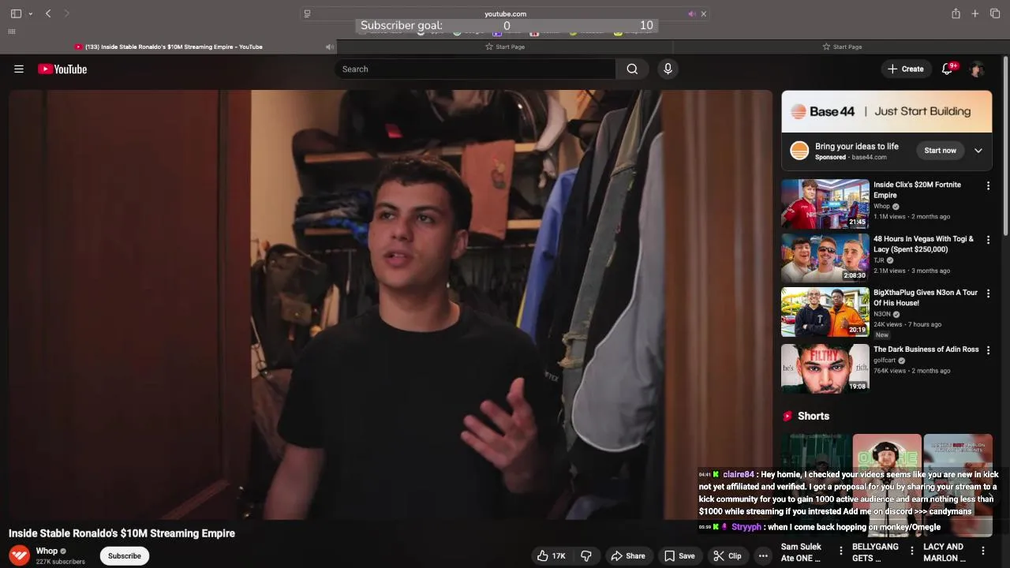Open the YouTube guide hamburger menu
This screenshot has width=1010, height=568.
[19, 69]
